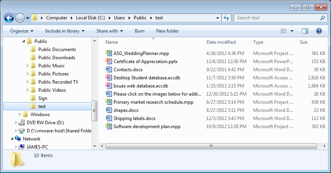Select the Local Disk (C:) breadcrumb

tap(90, 18)
